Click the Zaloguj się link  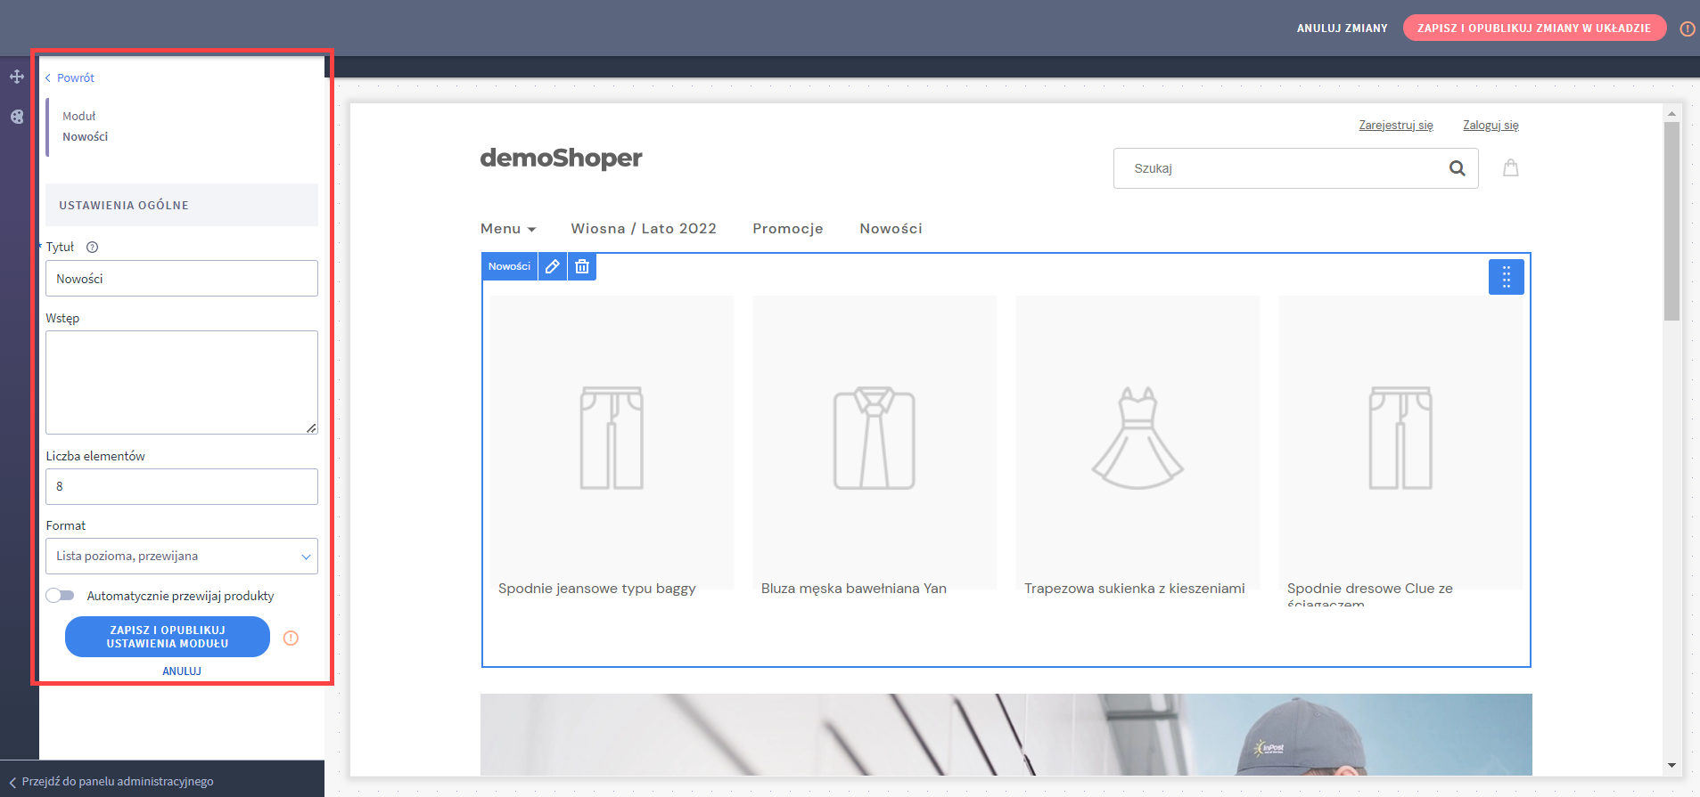[1491, 126]
